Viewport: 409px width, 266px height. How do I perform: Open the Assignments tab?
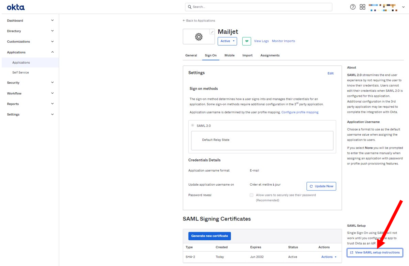[x=270, y=55]
